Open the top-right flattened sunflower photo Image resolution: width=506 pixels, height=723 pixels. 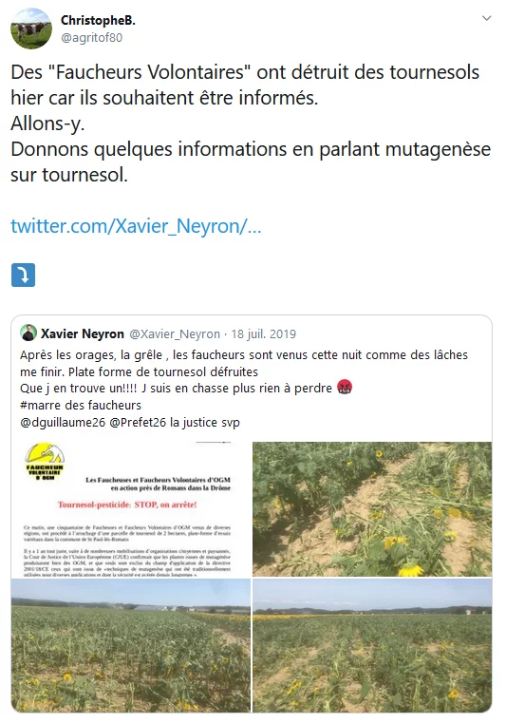372,509
